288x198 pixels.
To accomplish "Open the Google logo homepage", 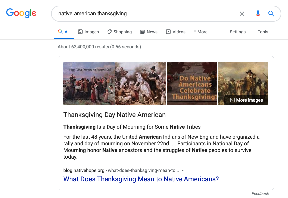I will 21,13.
